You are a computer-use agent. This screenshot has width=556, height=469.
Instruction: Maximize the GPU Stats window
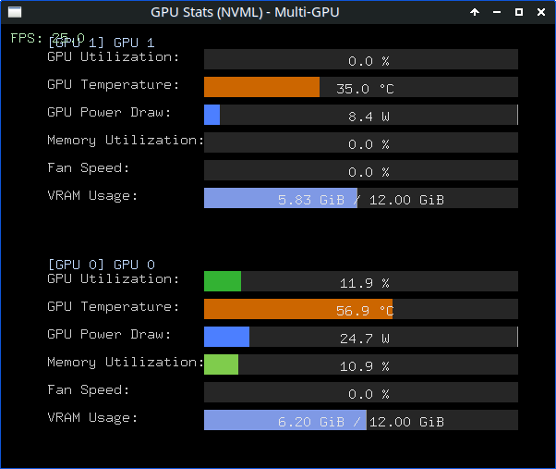pyautogui.click(x=519, y=12)
